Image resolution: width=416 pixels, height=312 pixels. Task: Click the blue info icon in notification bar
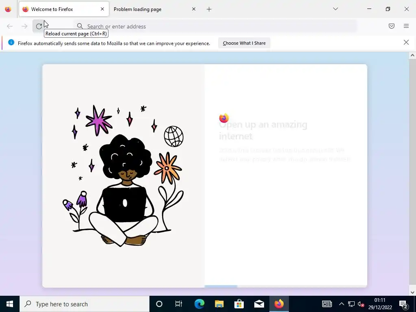(11, 42)
